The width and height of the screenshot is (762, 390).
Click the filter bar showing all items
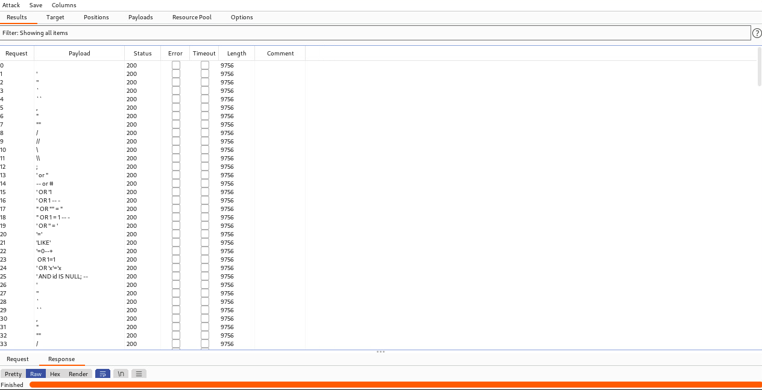[375, 33]
